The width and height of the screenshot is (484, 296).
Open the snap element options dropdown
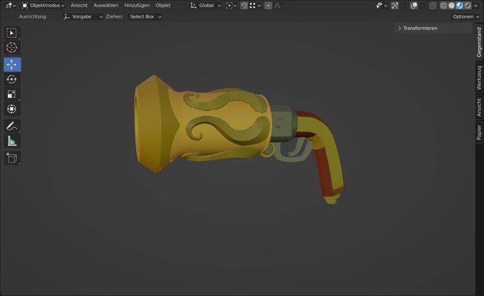click(255, 5)
